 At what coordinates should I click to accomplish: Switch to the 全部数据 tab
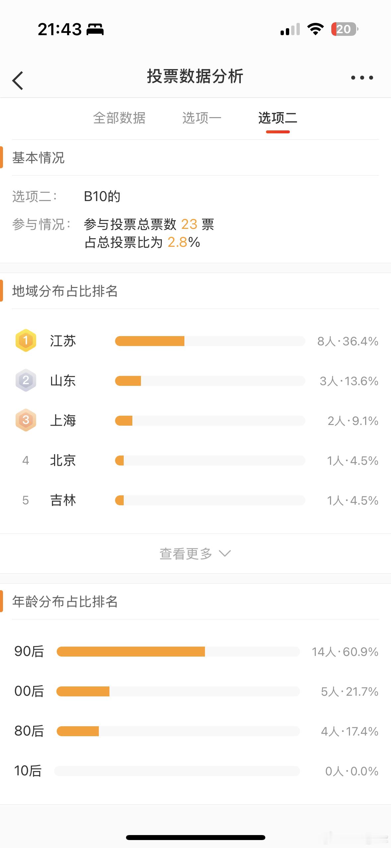pos(119,118)
